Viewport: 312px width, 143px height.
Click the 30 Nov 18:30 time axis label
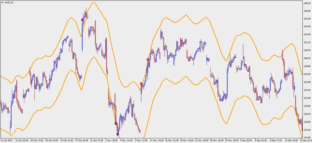(x=231, y=140)
